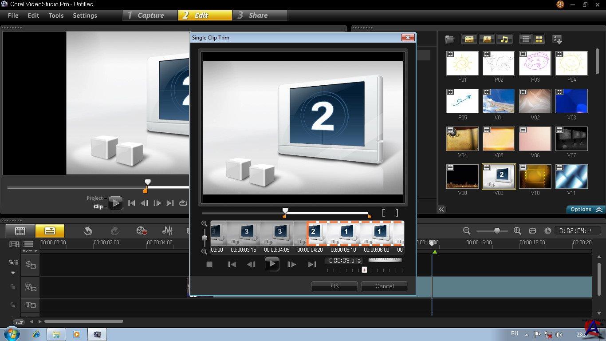Click the Undo arrow in timeline toolbar
The width and height of the screenshot is (606, 341).
(x=88, y=231)
